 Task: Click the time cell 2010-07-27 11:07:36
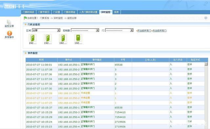[39, 74]
